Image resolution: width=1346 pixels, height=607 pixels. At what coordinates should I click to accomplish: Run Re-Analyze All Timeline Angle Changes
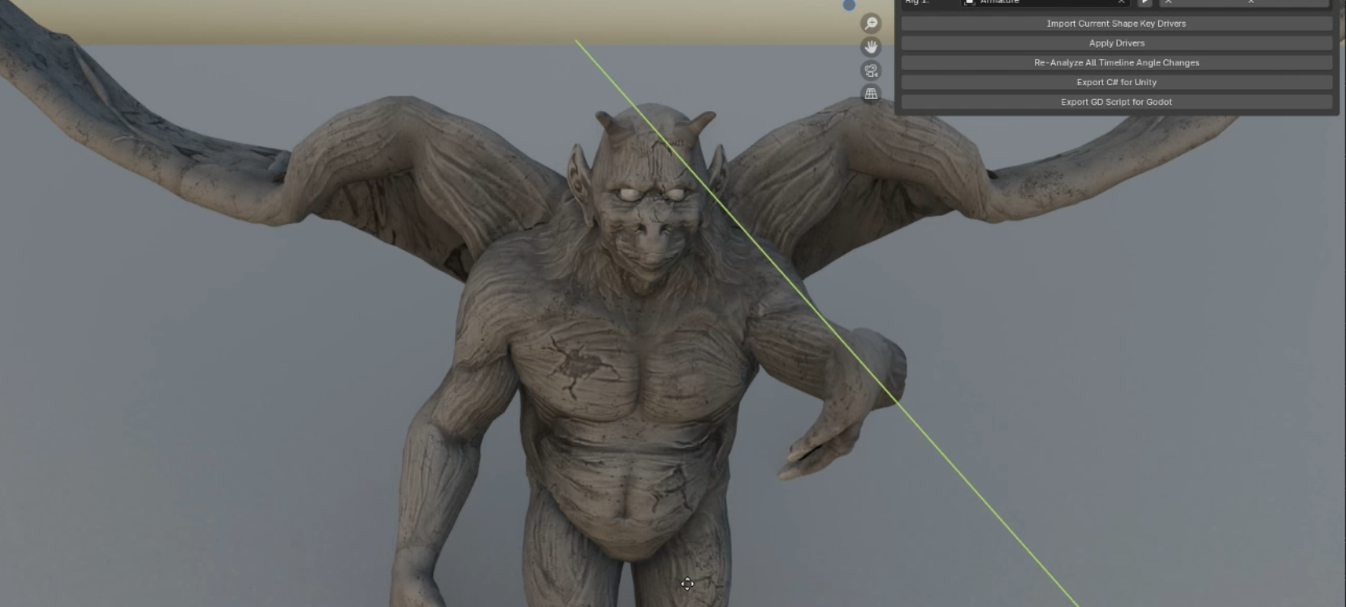[1116, 62]
